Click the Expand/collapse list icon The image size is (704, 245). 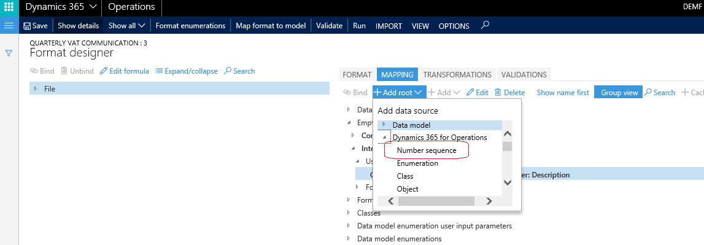(158, 71)
